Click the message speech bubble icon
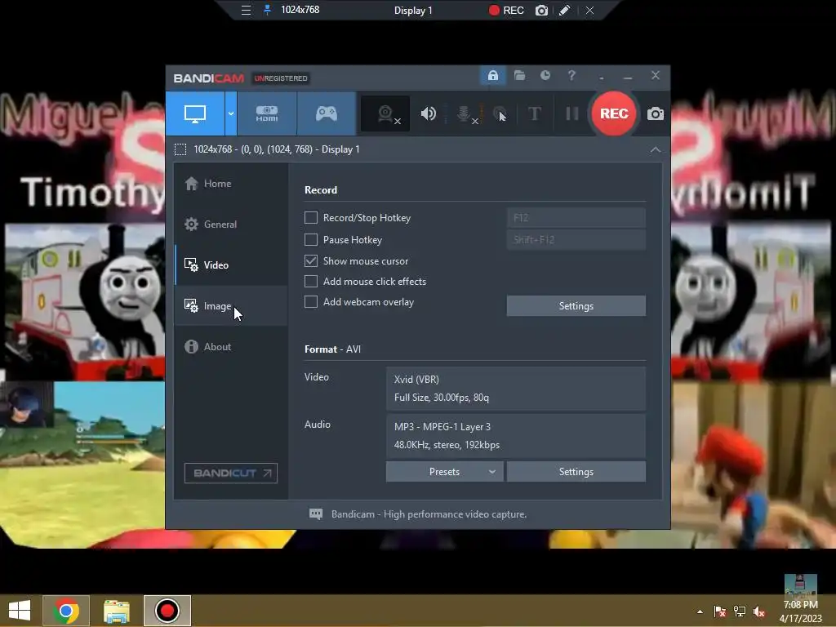The width and height of the screenshot is (836, 627). pyautogui.click(x=316, y=514)
